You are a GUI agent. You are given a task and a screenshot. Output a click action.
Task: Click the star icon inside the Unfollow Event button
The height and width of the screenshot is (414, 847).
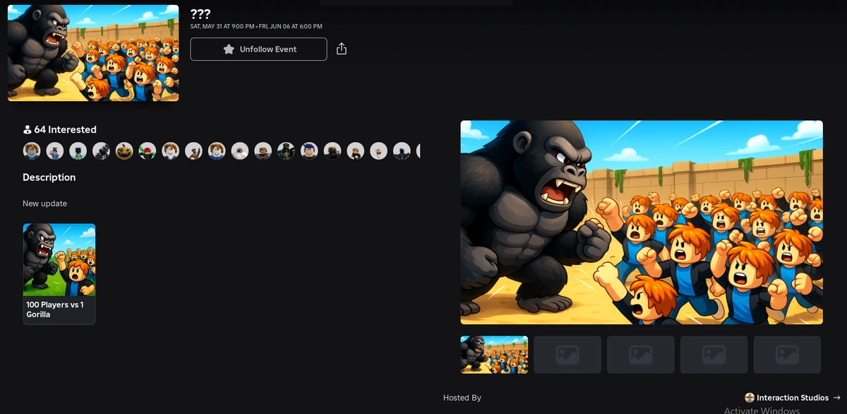228,49
